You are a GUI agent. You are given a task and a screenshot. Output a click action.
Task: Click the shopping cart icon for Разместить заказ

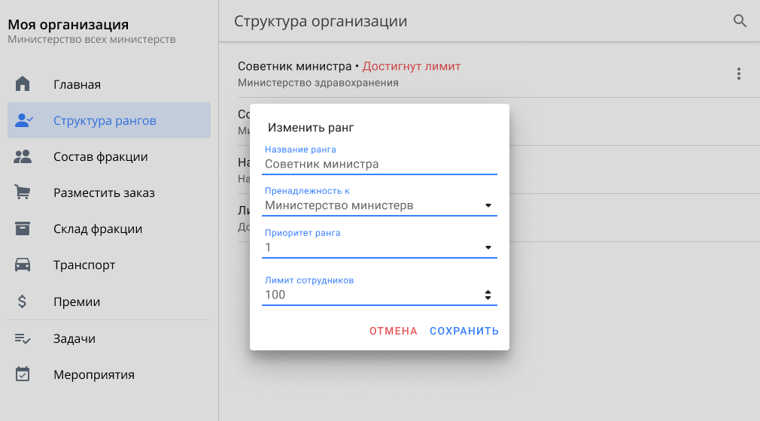(23, 192)
